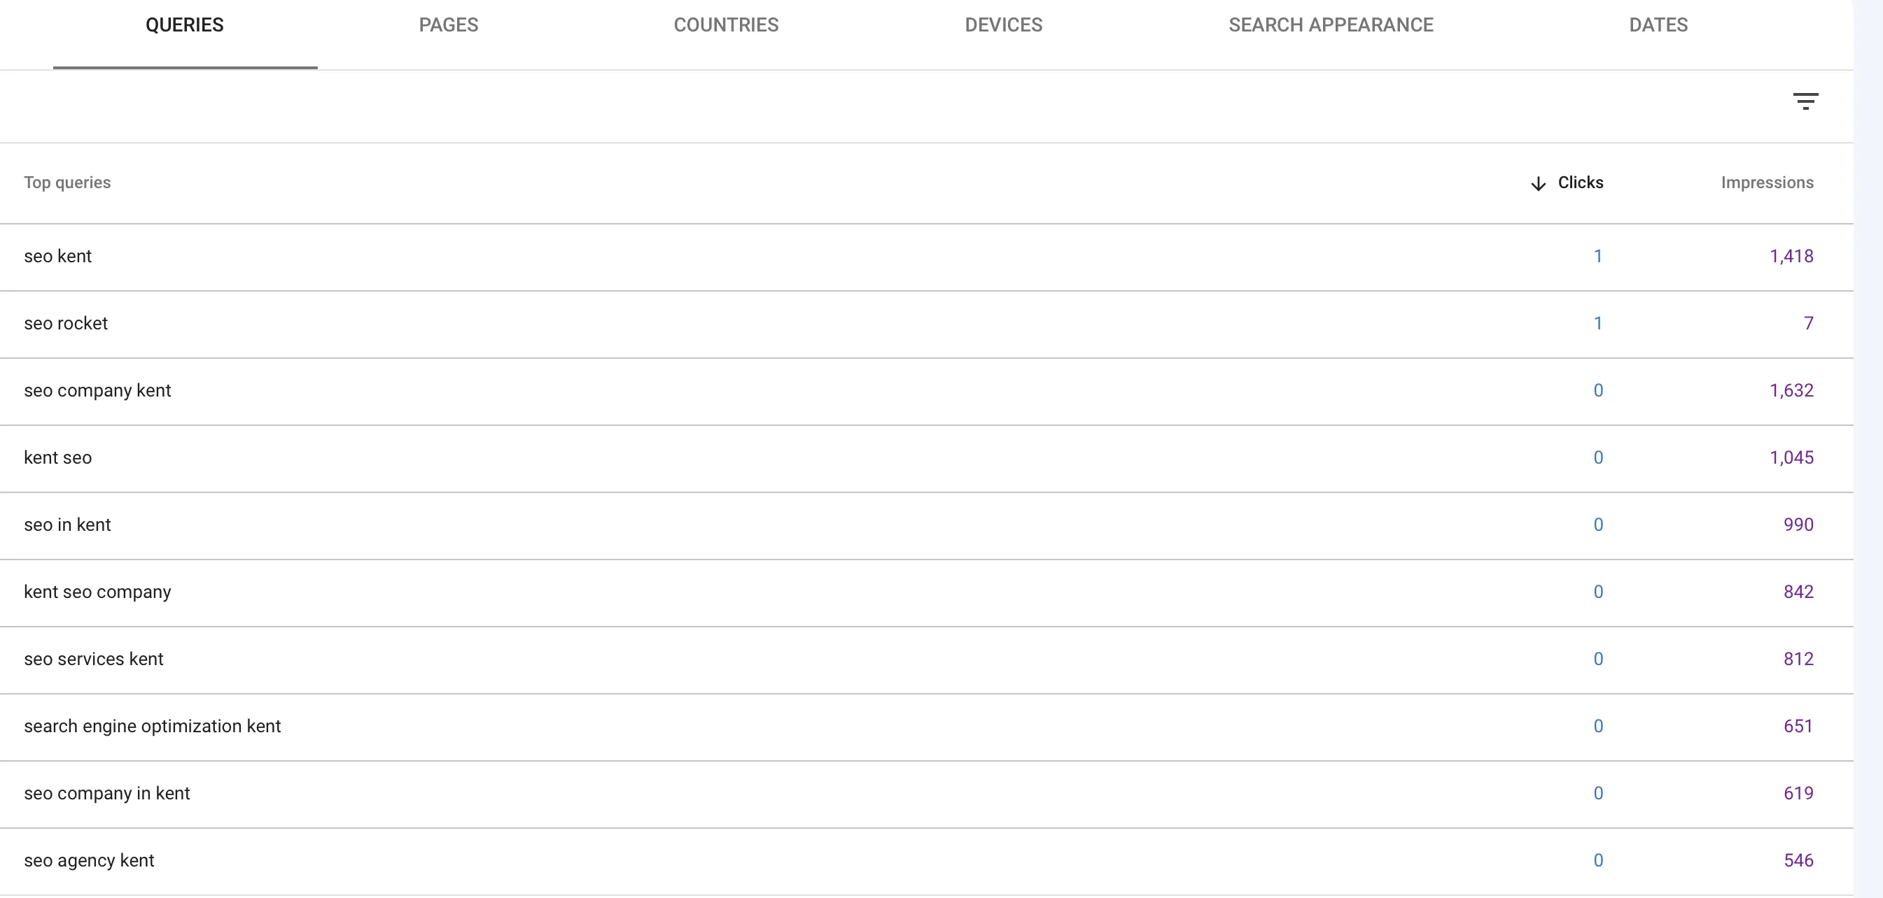Select 'seo company in kent' row
The height and width of the screenshot is (898, 1883).
926,794
